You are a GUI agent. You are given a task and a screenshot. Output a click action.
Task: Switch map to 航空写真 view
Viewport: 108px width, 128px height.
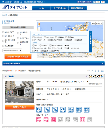coord(99,23)
